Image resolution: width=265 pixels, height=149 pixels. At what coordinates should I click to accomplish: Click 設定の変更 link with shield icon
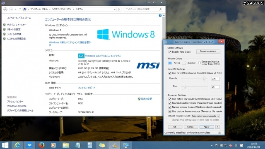145,99
